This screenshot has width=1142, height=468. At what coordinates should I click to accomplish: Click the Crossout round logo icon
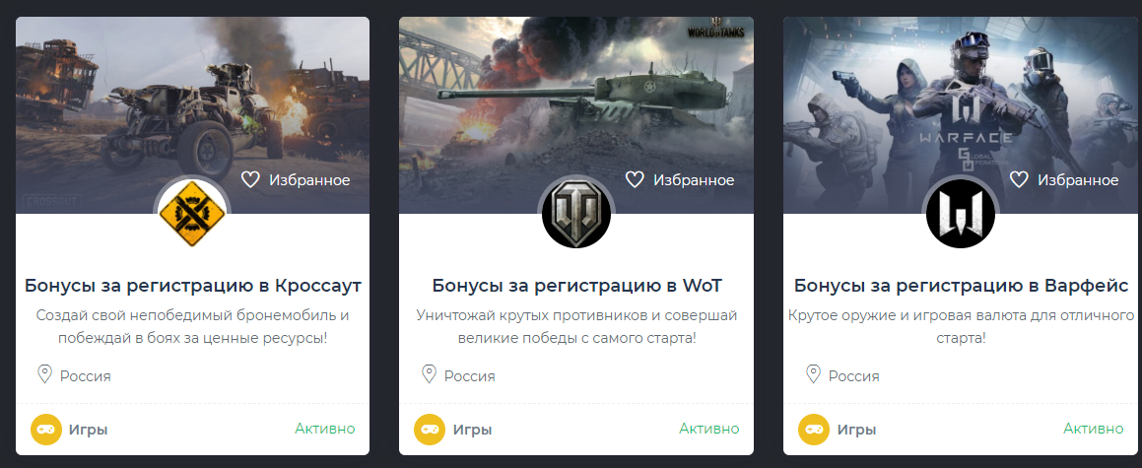coord(192,213)
